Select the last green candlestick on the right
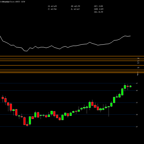The width and height of the screenshot is (144, 144). 130,86
